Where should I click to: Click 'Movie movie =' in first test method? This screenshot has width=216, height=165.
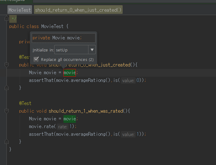(45, 73)
